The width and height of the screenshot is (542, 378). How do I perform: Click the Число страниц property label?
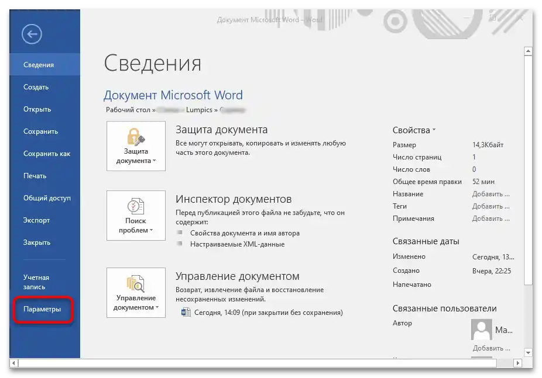(x=417, y=157)
